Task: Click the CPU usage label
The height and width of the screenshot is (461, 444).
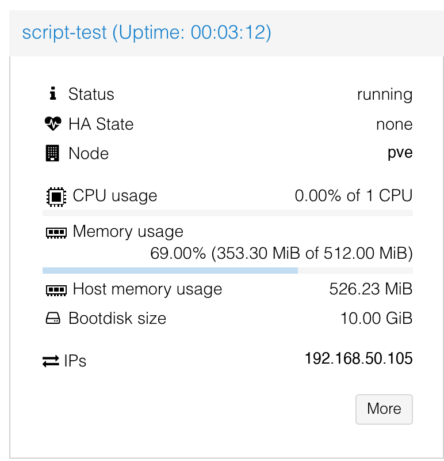Action: click(x=115, y=196)
